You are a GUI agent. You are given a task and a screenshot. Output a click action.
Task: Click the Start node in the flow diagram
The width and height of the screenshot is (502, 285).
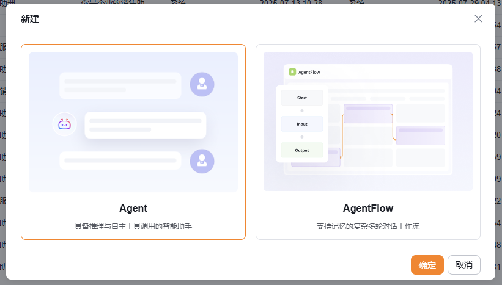click(302, 98)
